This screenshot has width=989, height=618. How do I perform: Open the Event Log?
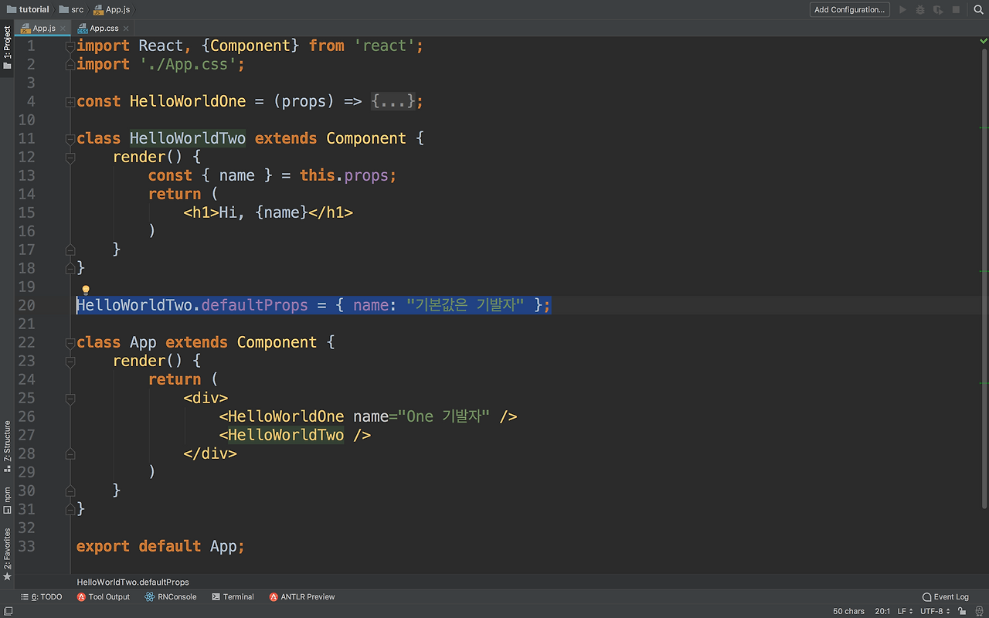tap(946, 597)
